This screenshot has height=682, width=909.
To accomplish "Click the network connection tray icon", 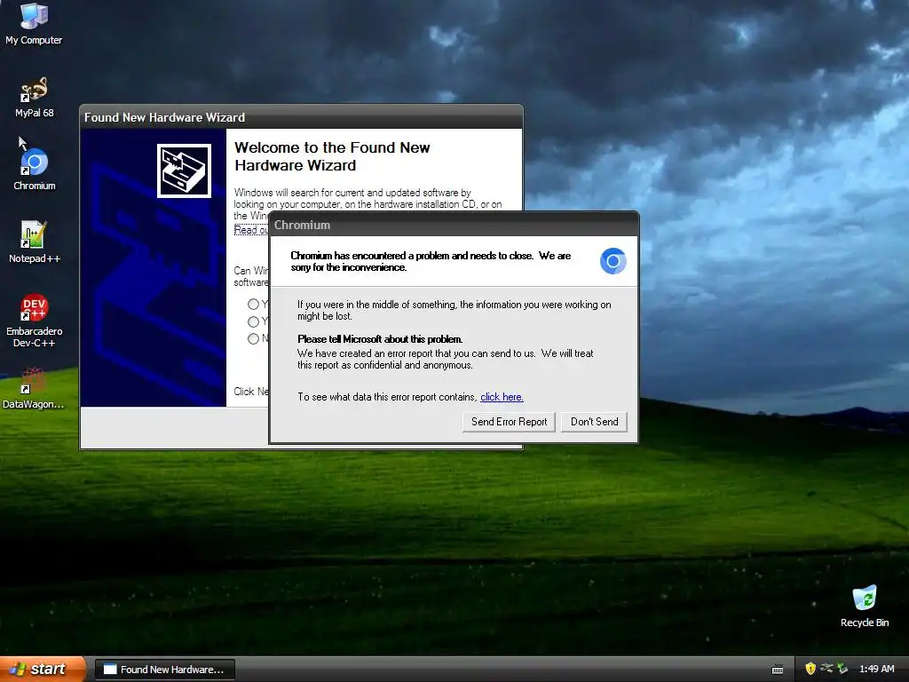I will pos(826,669).
